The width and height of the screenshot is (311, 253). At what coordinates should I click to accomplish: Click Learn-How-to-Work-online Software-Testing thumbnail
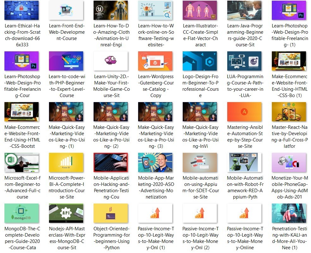155,10
